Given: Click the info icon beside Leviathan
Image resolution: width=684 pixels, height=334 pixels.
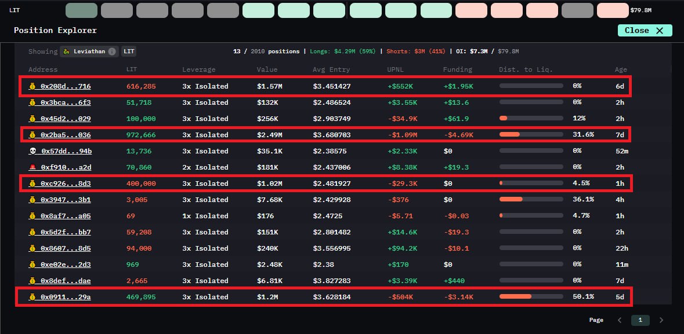Looking at the screenshot, I should click(x=112, y=52).
